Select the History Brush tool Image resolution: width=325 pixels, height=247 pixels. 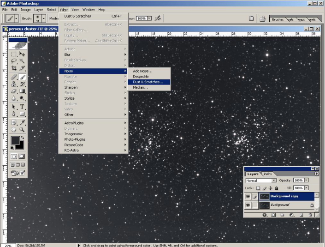click(22, 84)
